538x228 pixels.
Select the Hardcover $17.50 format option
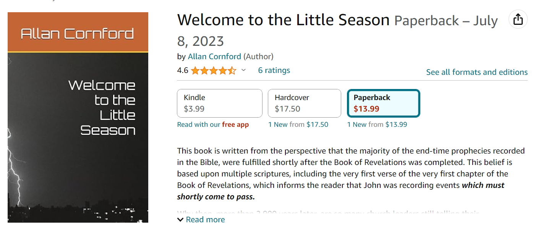[304, 103]
